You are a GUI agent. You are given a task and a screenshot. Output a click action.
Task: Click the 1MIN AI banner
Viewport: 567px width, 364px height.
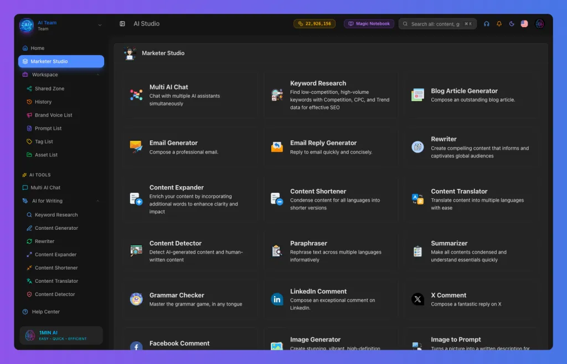61,335
